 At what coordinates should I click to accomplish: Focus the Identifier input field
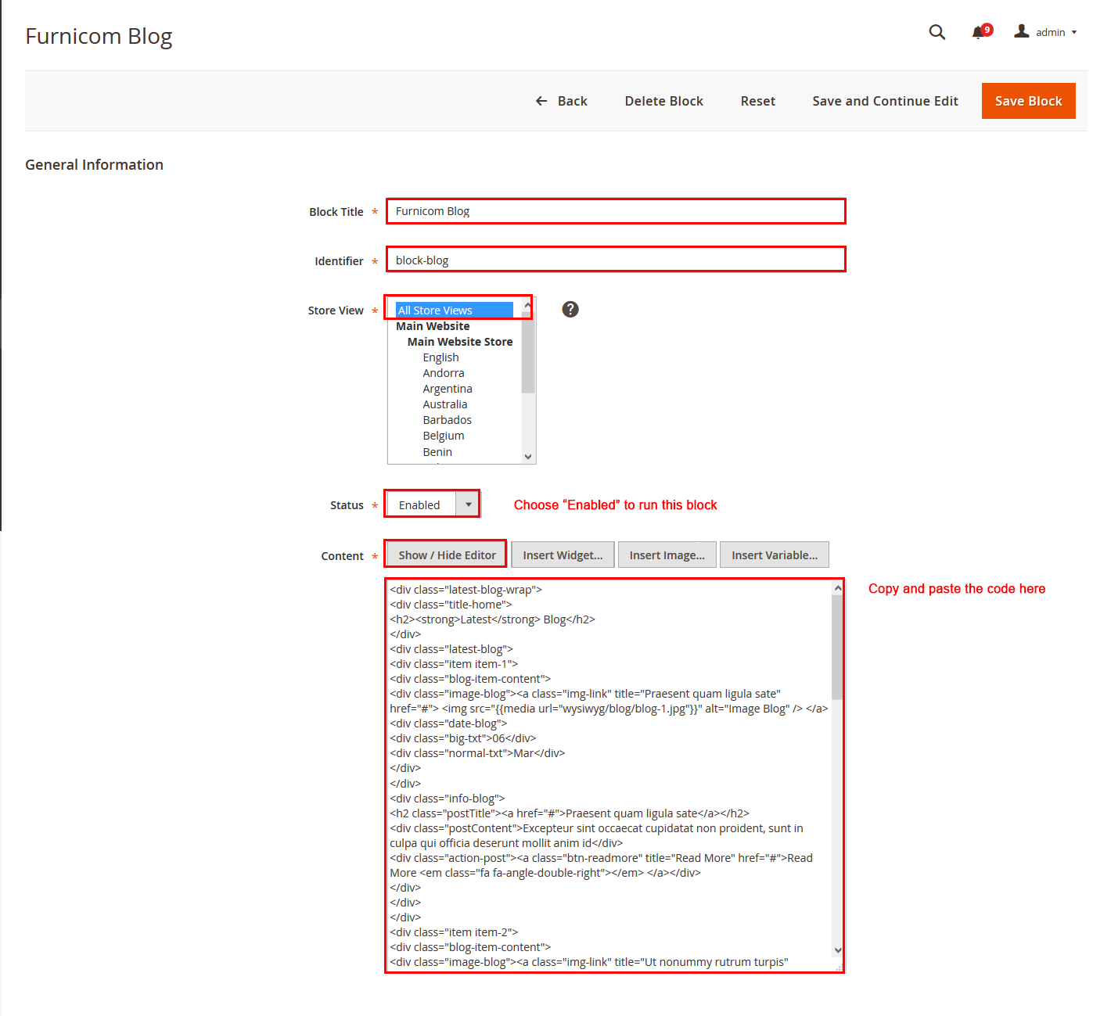[x=616, y=260]
